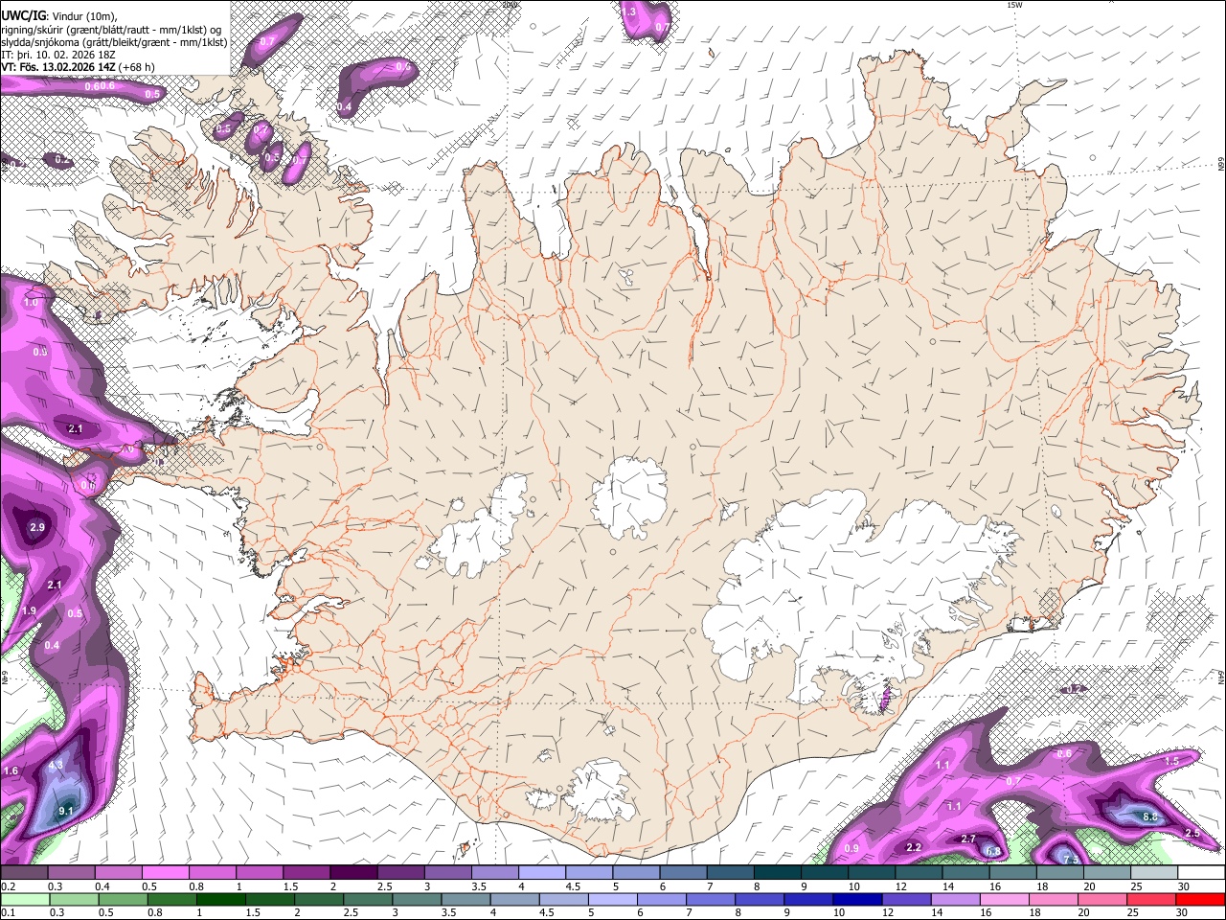Screen dimensions: 1226x920
Task: Click the '1.3' value on the map
Action: pos(629,11)
